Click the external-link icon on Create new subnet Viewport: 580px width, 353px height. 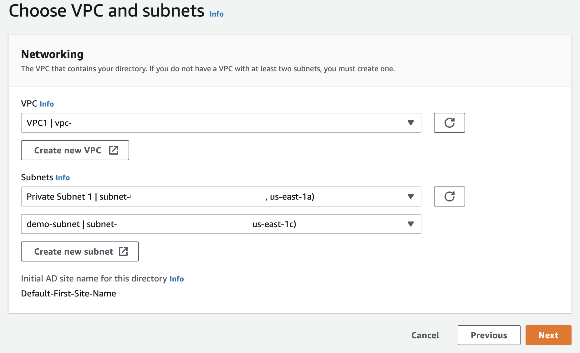(124, 251)
